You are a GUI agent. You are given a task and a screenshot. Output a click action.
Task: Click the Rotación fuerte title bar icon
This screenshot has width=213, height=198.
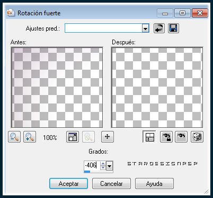point(11,13)
